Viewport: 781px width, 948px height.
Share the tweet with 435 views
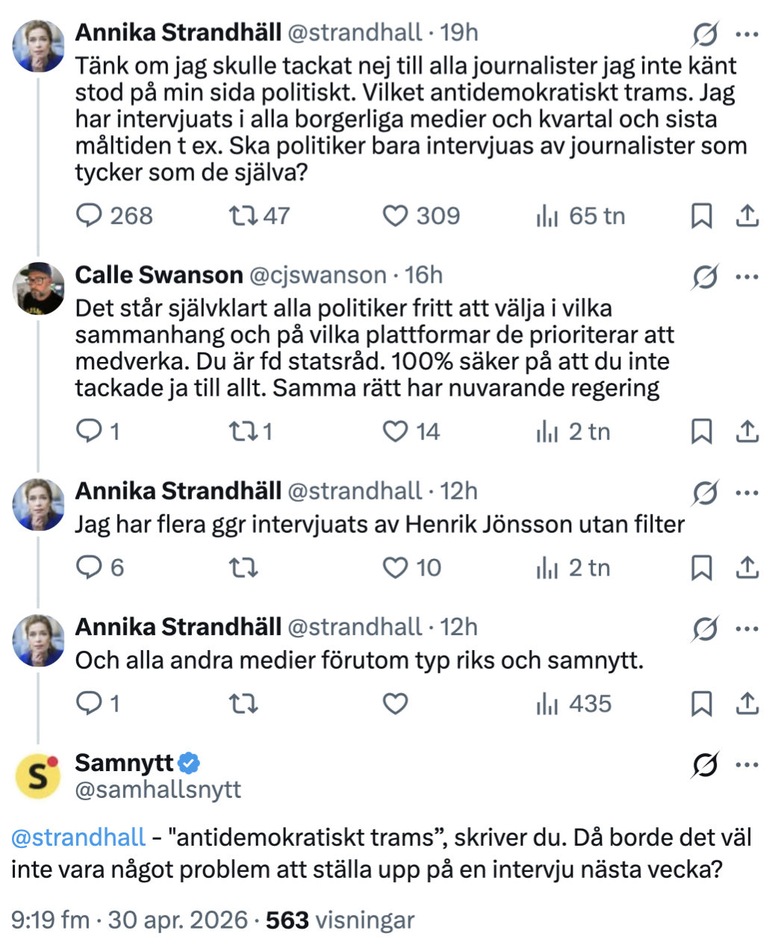[747, 703]
